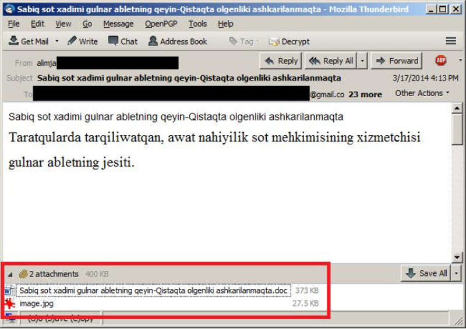
Task: Open the OpenPGP menu
Action: 162,24
